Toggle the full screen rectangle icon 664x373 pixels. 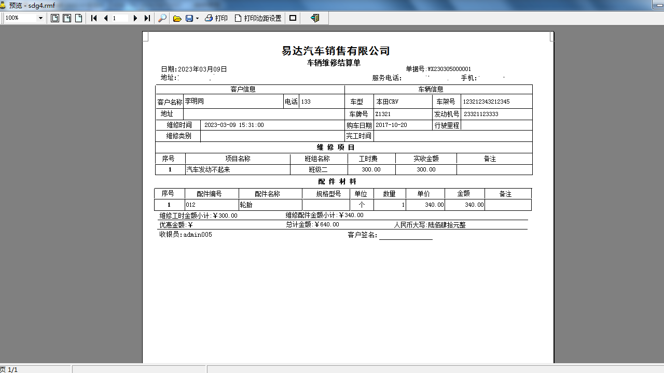(293, 18)
